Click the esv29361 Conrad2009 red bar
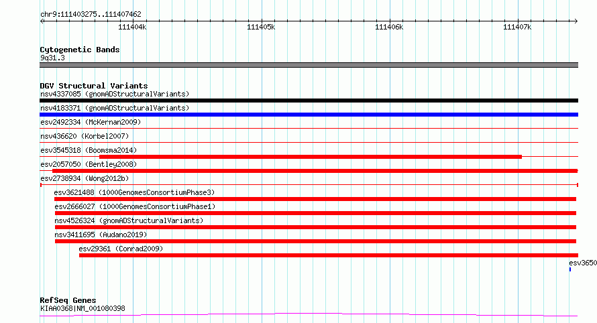This screenshot has width=597, height=323. click(329, 255)
